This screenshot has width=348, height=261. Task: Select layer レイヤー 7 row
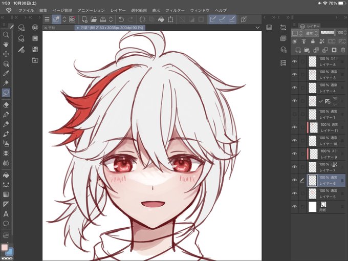[318, 167]
